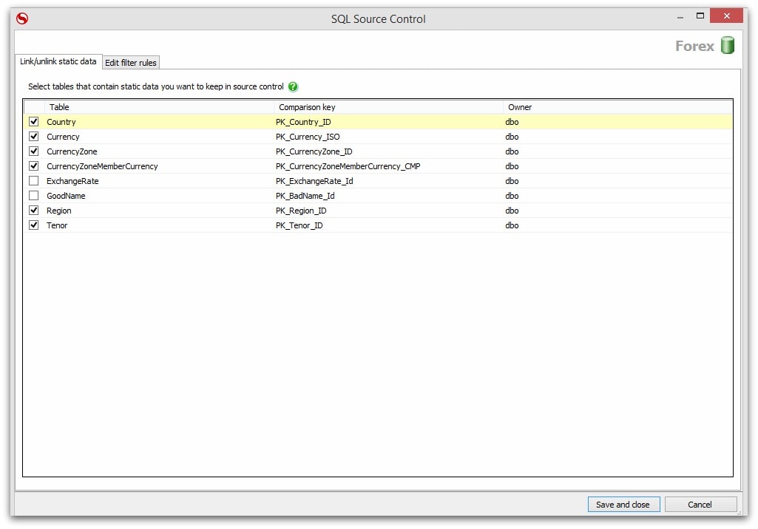
Task: Click the green help icon
Action: [293, 86]
